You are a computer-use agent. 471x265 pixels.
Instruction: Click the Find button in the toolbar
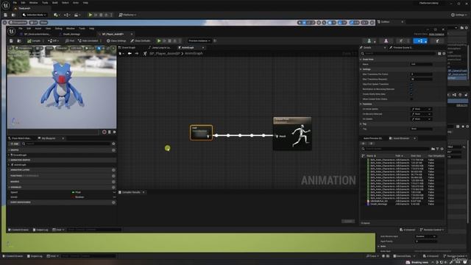[x=70, y=41]
